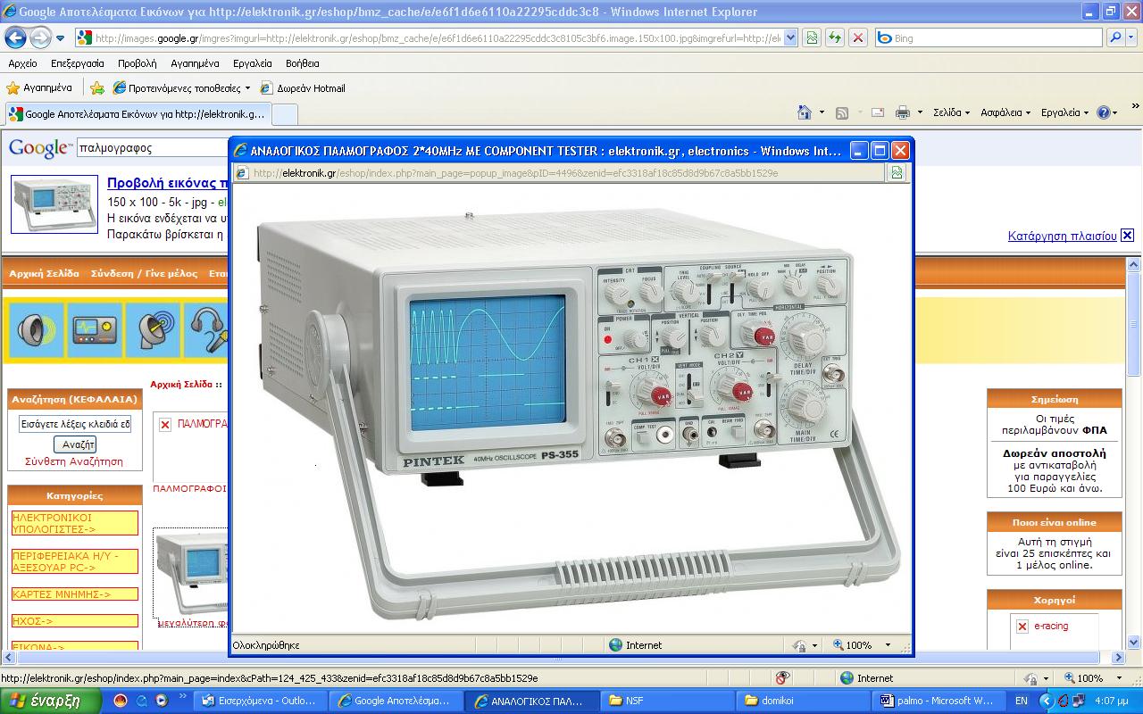1143x714 pixels.
Task: Click the e-racing sponsor link
Action: [x=1051, y=627]
